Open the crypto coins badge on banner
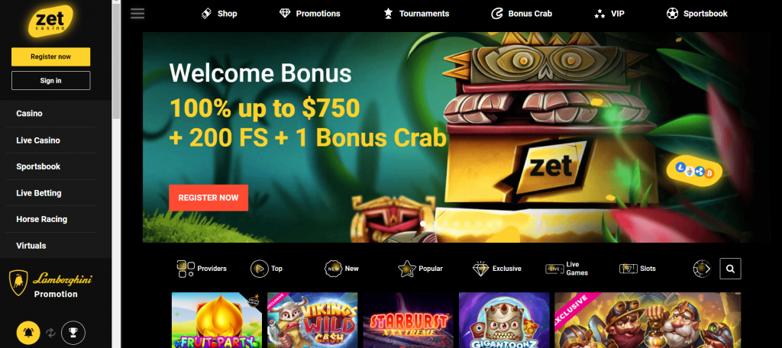Screen dimensions: 782x348 694,172
